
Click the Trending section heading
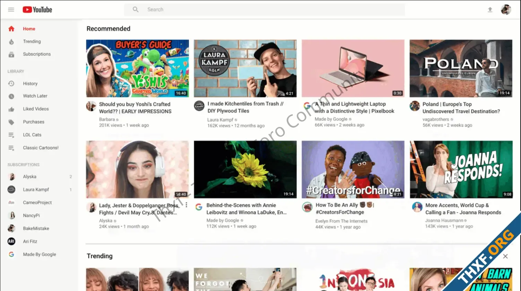99,256
